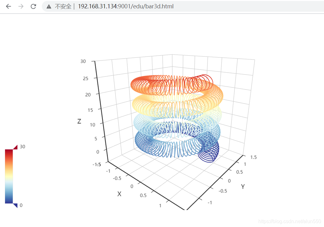The width and height of the screenshot is (324, 227).
Task: Click the Z axis tick label 15
Action: tap(90, 110)
